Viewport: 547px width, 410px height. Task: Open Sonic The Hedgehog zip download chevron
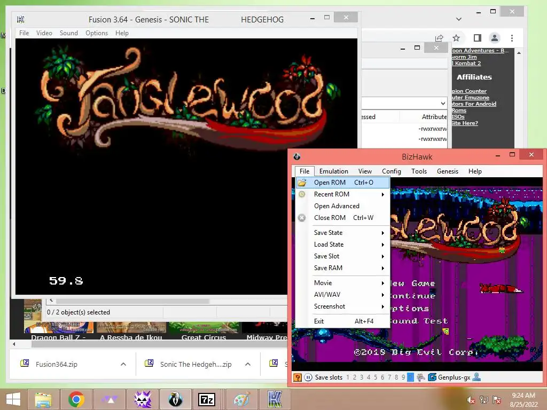(248, 364)
